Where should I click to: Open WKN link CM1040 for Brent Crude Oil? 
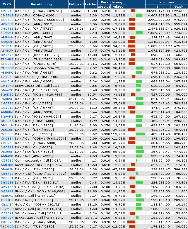click(x=7, y=86)
